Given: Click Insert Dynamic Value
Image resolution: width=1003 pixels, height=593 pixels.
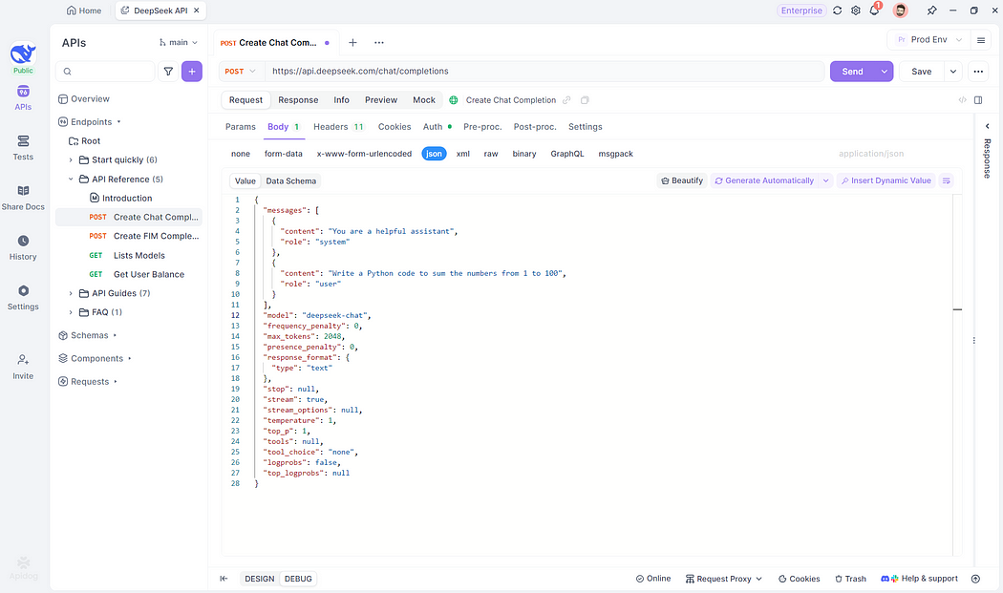Looking at the screenshot, I should [886, 181].
